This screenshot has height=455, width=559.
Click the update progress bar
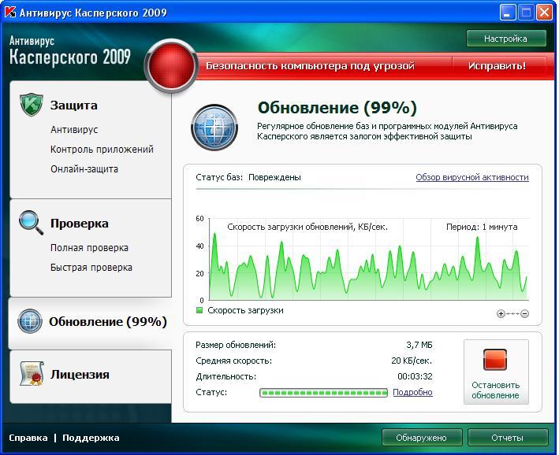324,393
